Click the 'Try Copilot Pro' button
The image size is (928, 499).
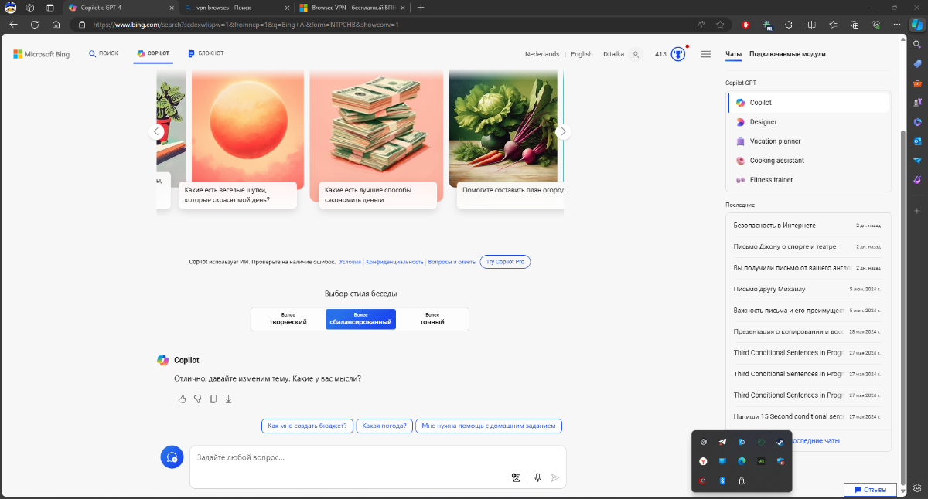505,262
